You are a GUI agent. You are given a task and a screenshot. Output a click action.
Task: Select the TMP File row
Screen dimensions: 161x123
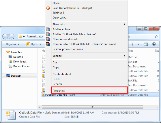click(x=133, y=57)
